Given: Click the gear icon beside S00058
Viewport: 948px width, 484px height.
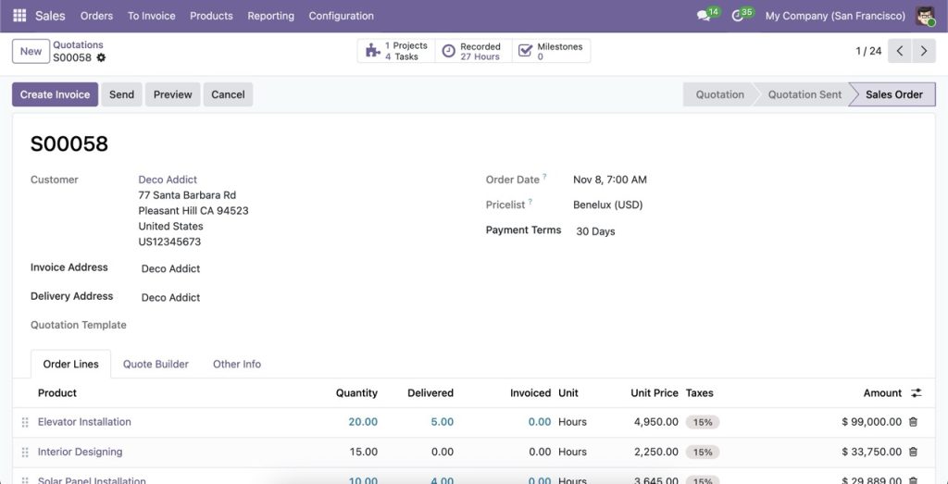Looking at the screenshot, I should (101, 57).
